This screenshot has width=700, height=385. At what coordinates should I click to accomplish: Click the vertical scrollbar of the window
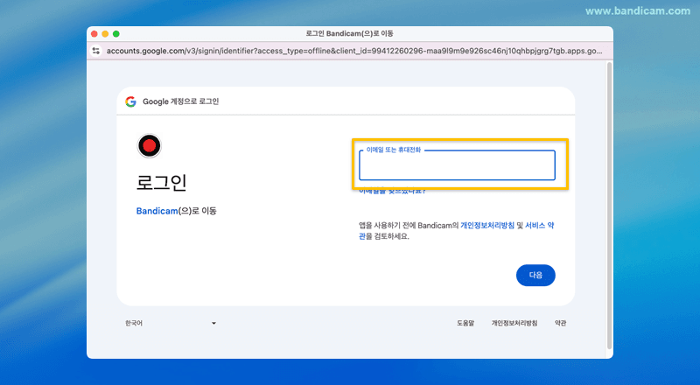click(609, 206)
